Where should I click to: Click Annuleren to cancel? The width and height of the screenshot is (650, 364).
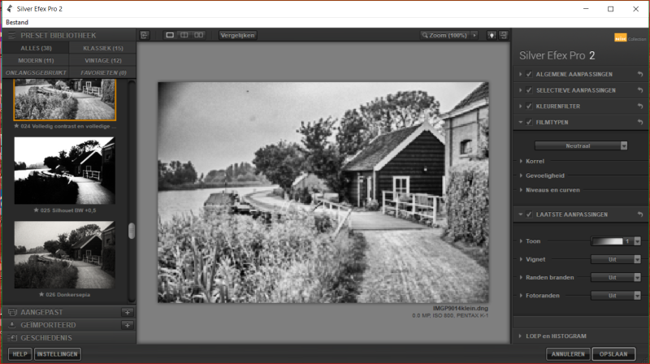(x=568, y=354)
